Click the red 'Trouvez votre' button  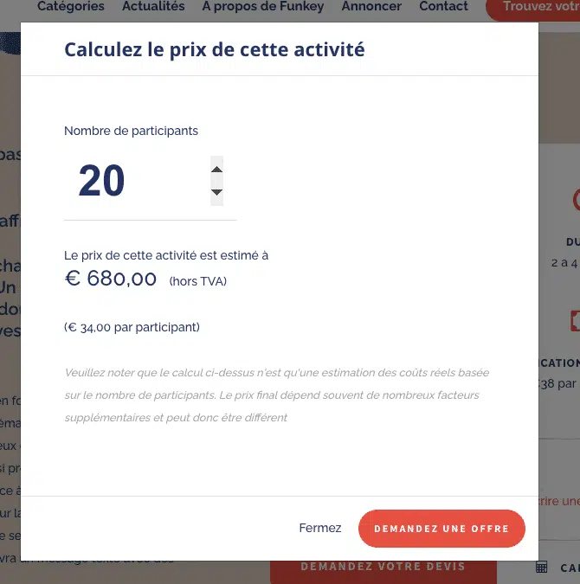(x=537, y=7)
